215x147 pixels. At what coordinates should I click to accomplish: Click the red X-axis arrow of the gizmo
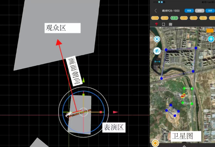[115, 112]
